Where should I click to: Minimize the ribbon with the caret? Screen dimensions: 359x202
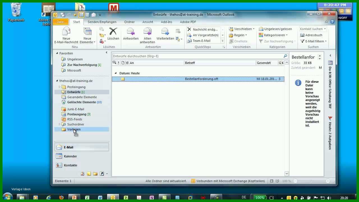pyautogui.click(x=326, y=22)
